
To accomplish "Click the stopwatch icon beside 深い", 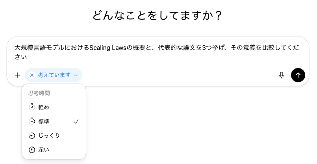I will point(32,149).
